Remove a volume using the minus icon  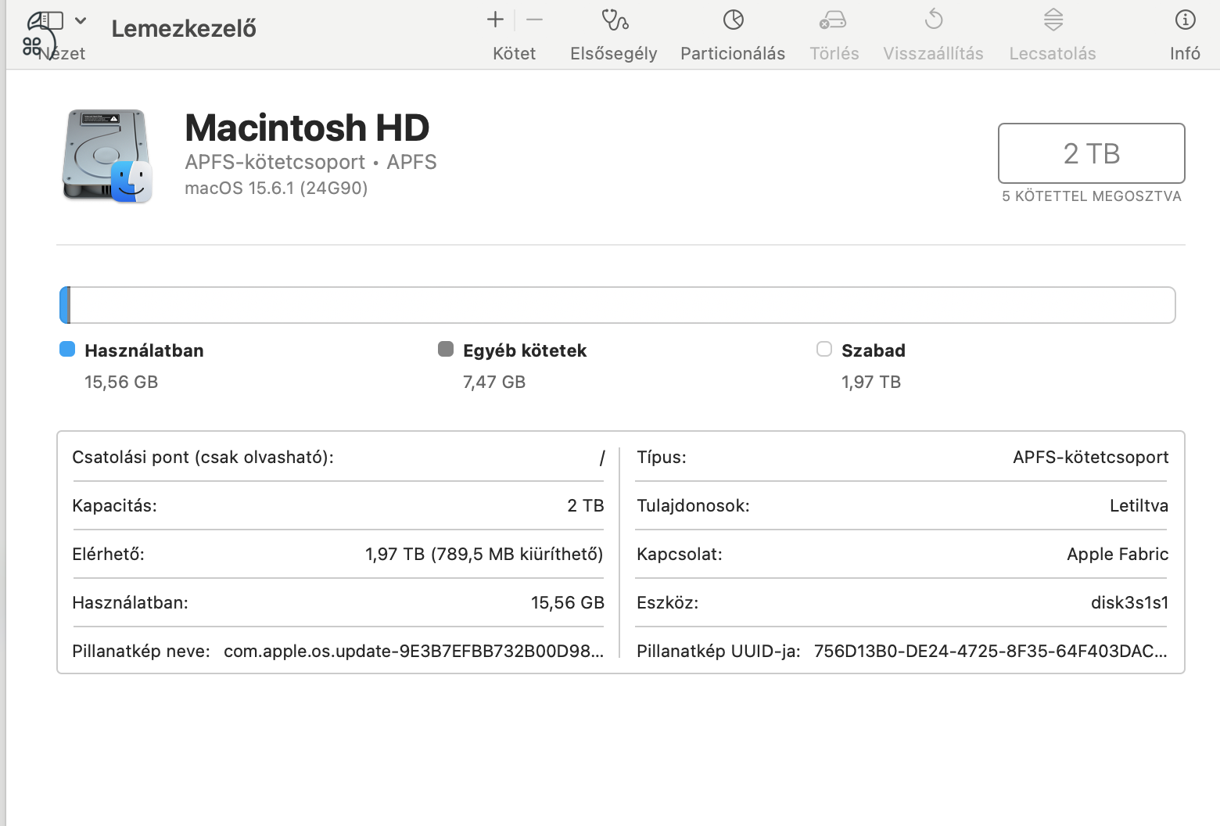pos(534,20)
